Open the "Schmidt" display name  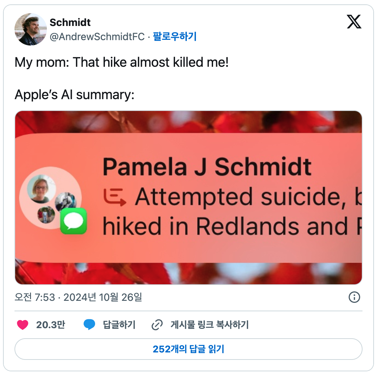[x=70, y=22]
